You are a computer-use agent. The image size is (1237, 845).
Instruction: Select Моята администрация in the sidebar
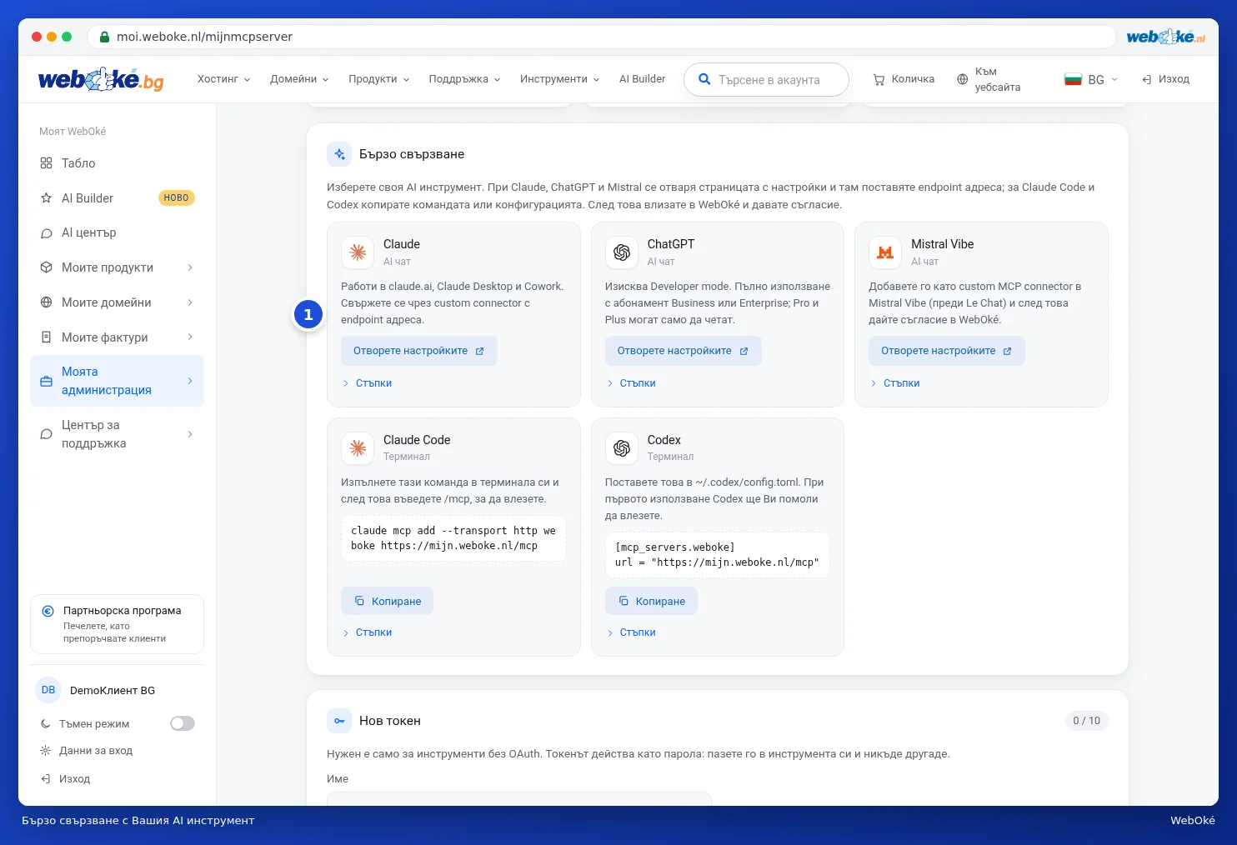117,381
